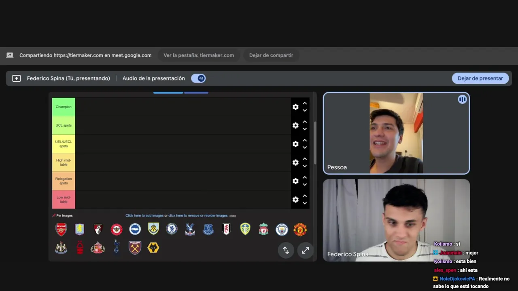Pick the Brentford bee crest
518x291 pixels.
pyautogui.click(x=117, y=230)
